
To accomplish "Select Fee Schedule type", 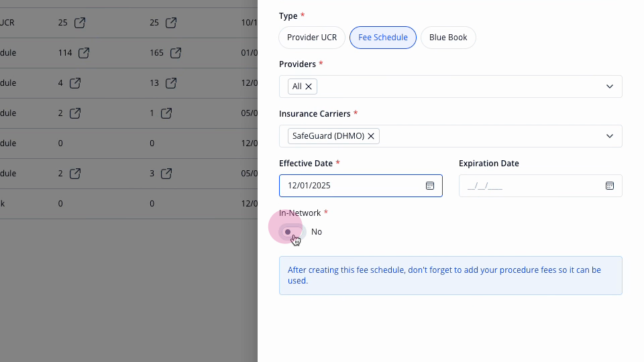I will click(383, 38).
